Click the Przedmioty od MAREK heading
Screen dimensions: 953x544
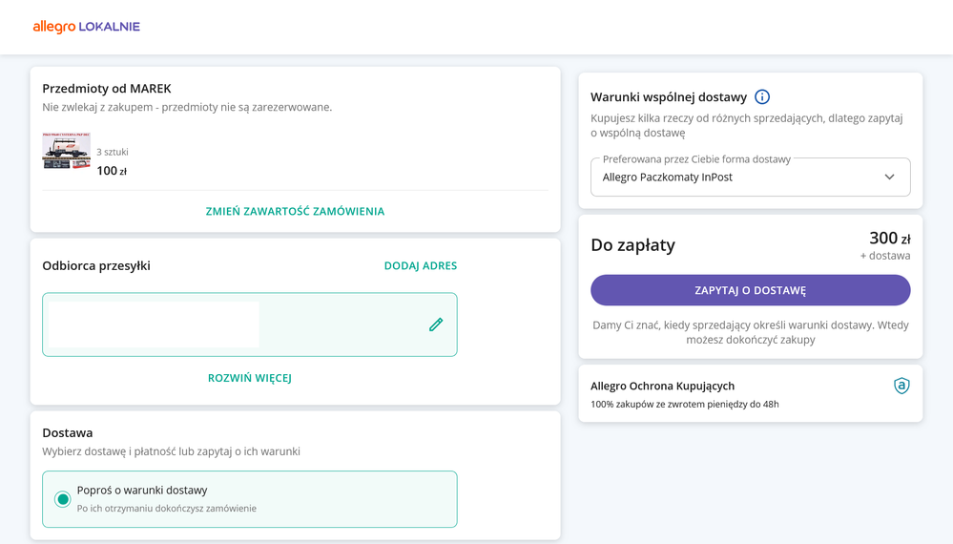(x=107, y=89)
